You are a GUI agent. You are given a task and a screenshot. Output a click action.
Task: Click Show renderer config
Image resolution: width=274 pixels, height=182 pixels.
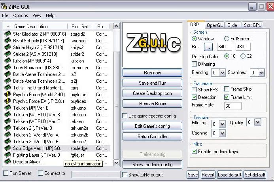152,165
